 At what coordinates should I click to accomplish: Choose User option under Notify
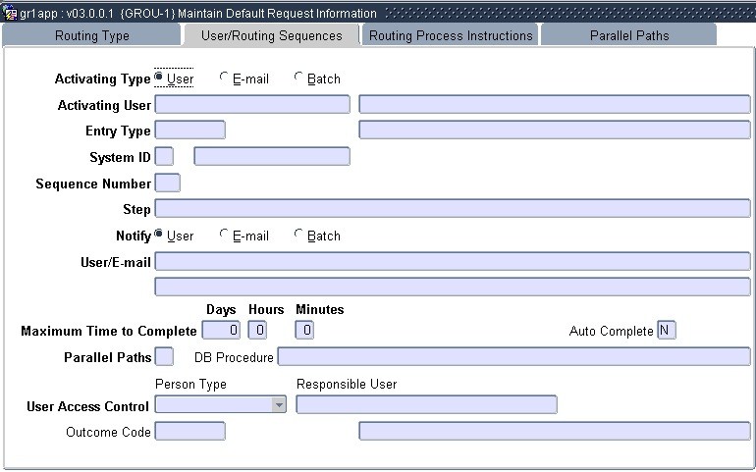(159, 236)
